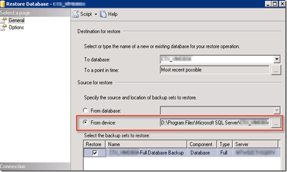Expand the To database dropdown arrow
Screen dimensions: 287x172
pos(277,59)
